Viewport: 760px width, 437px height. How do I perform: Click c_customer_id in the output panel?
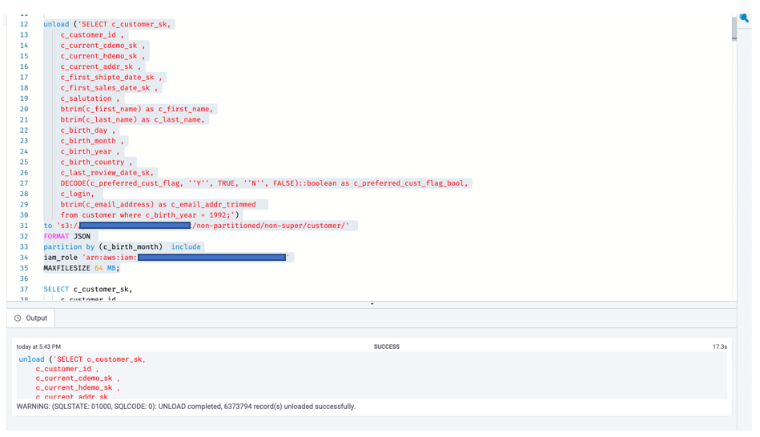pos(63,369)
